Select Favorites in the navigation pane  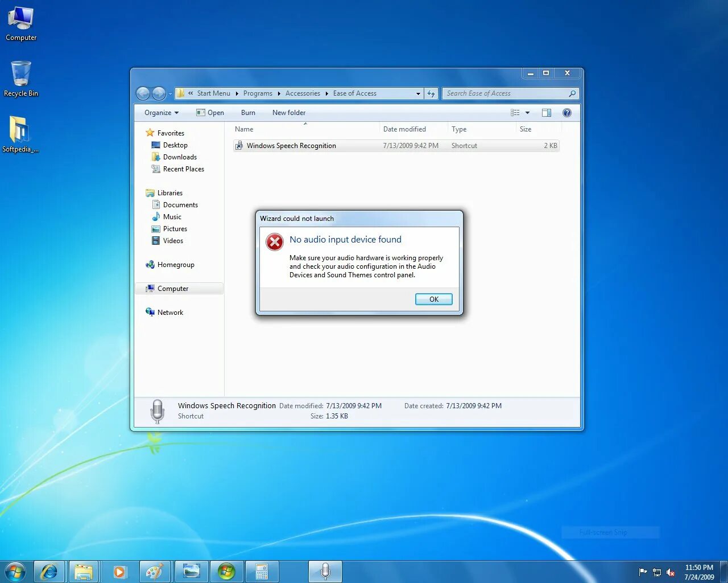165,133
